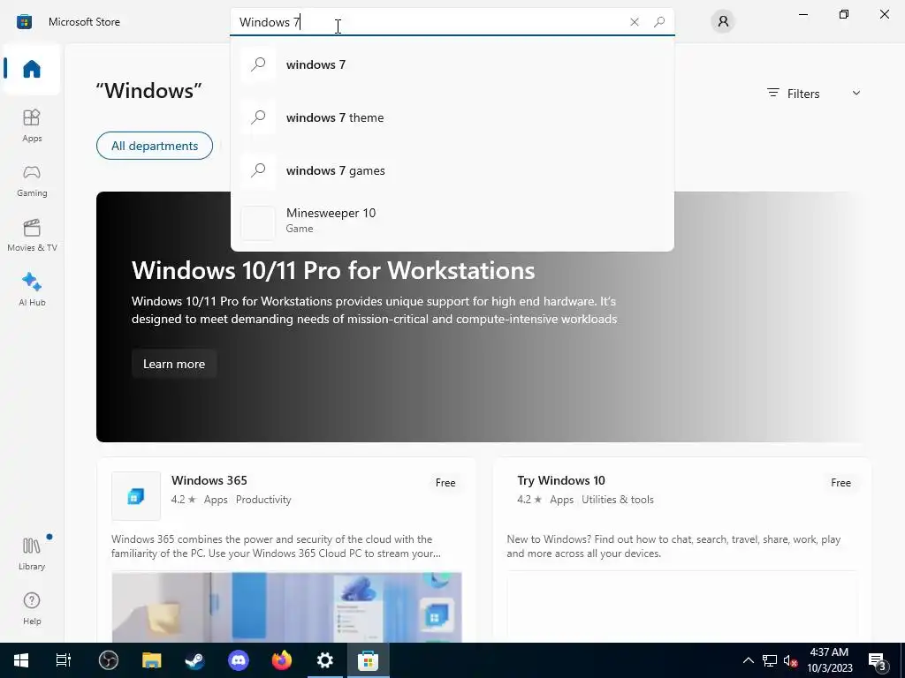Click the network icon in system tray
The width and height of the screenshot is (905, 678).
click(770, 660)
